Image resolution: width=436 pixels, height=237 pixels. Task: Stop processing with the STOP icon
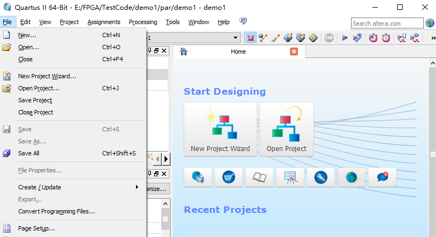click(329, 38)
